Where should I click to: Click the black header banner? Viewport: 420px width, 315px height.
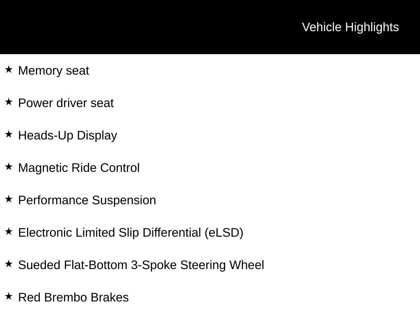point(210,27)
